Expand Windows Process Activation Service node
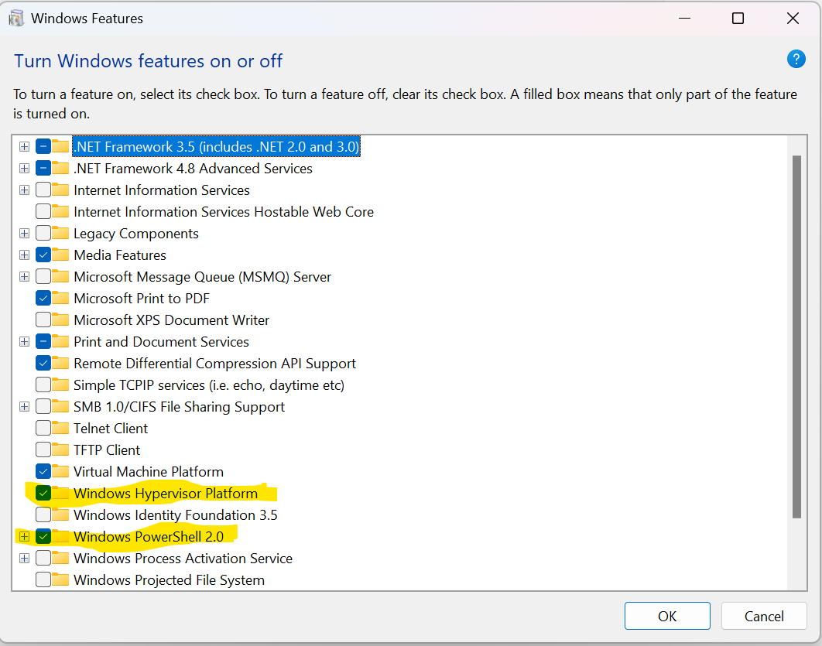The width and height of the screenshot is (822, 646). tap(24, 558)
